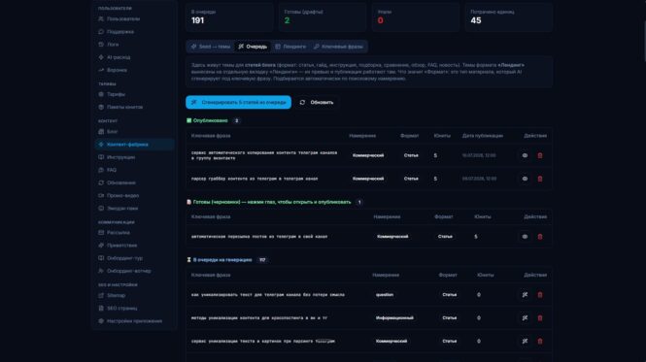646x362 pixels.
Task: Delete the queued 'методы уникализации контента' row
Action: (540, 318)
